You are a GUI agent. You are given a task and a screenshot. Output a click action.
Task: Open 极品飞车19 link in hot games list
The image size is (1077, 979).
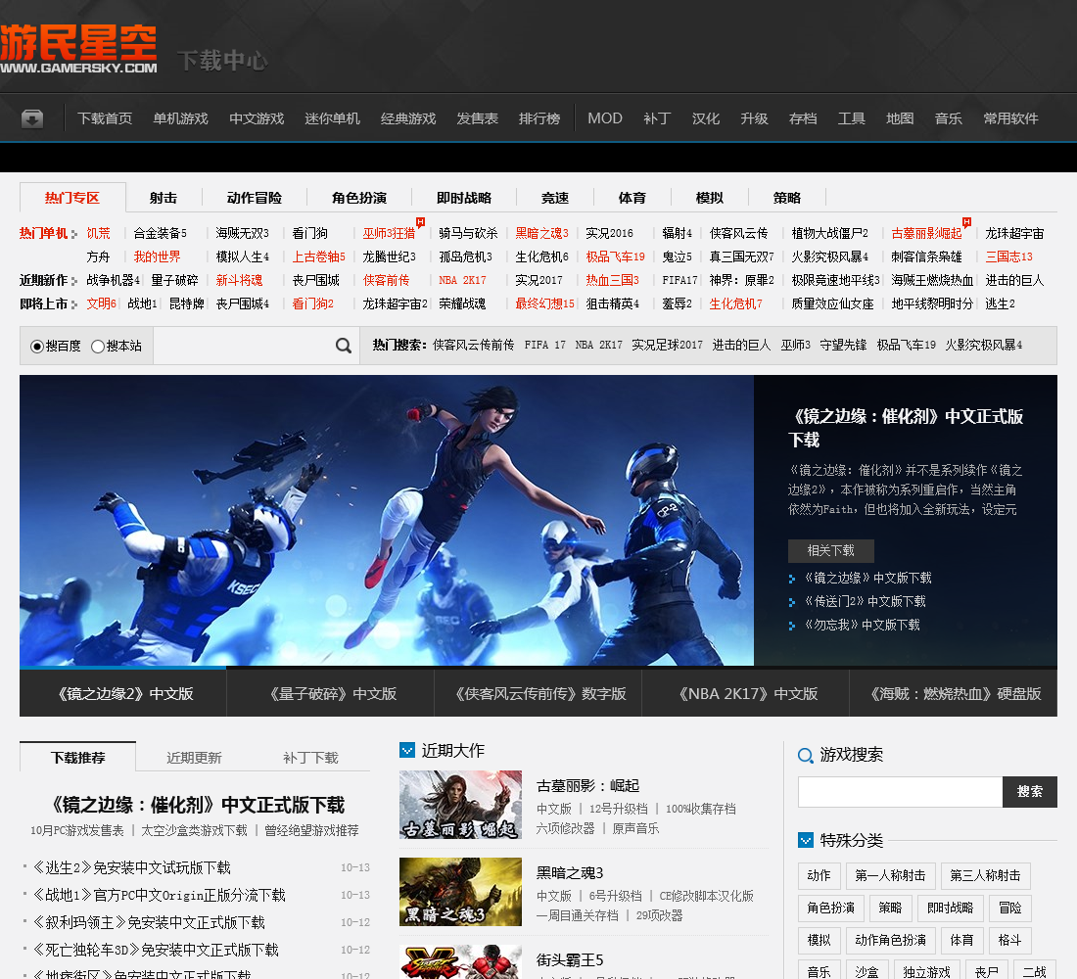click(x=615, y=256)
